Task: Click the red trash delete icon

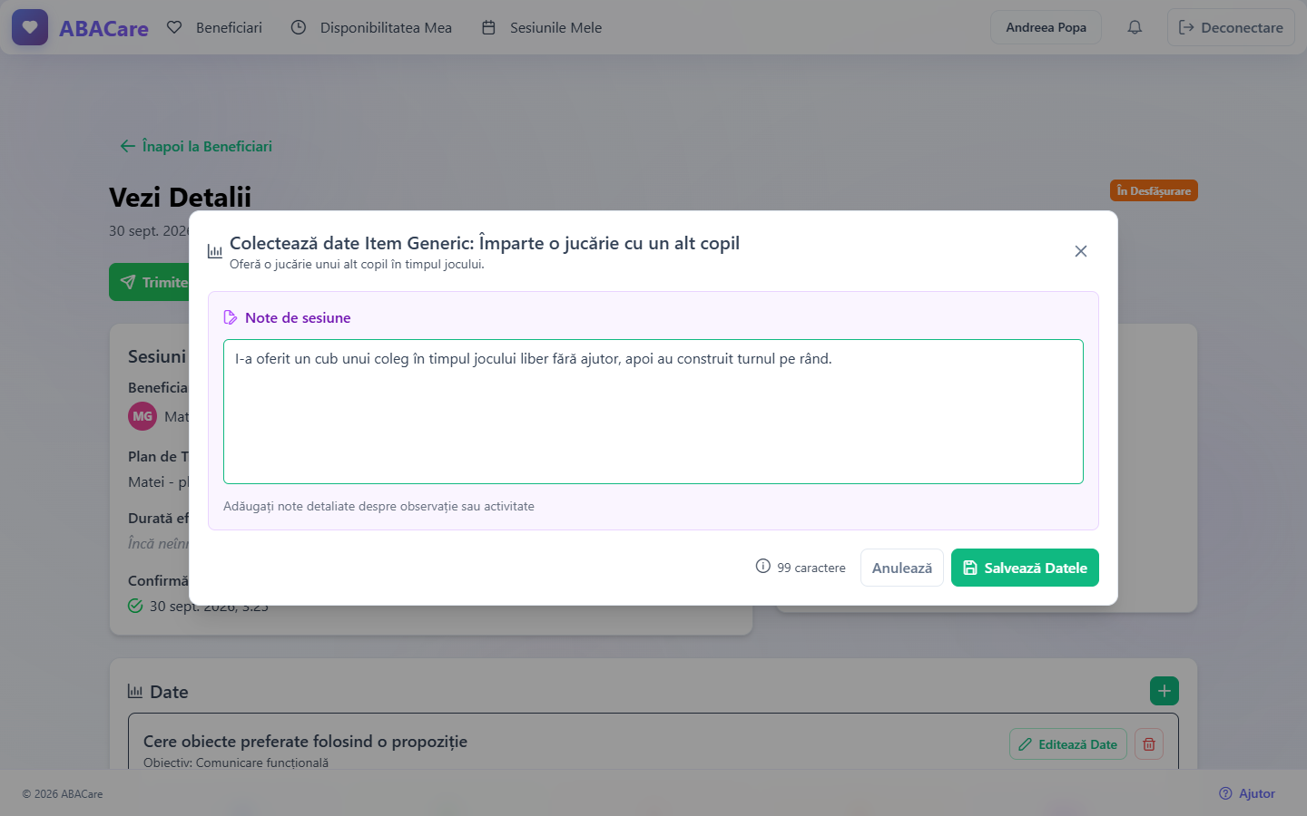Action: (1149, 744)
